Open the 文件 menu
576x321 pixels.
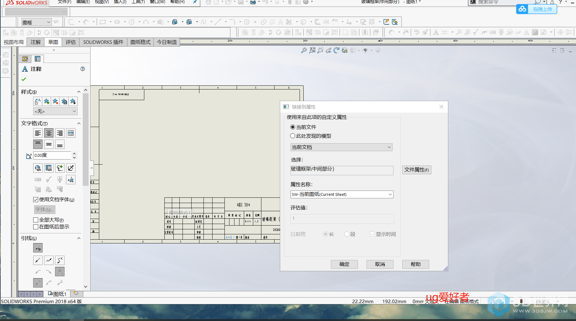pos(64,2)
